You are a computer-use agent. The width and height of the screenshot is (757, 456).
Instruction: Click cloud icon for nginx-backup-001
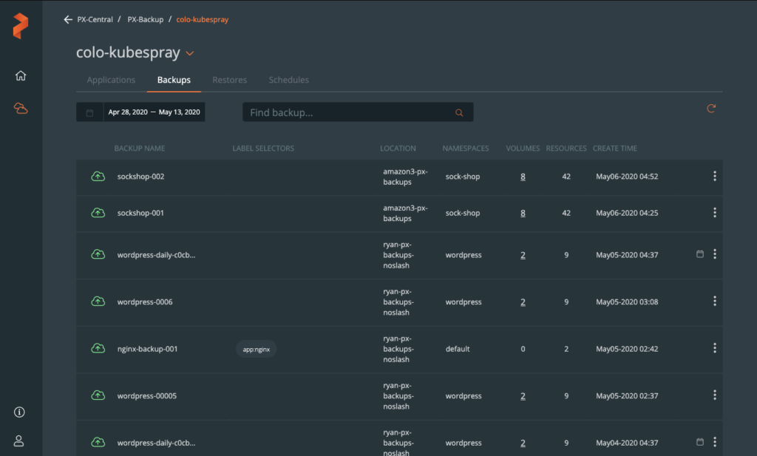[98, 348]
